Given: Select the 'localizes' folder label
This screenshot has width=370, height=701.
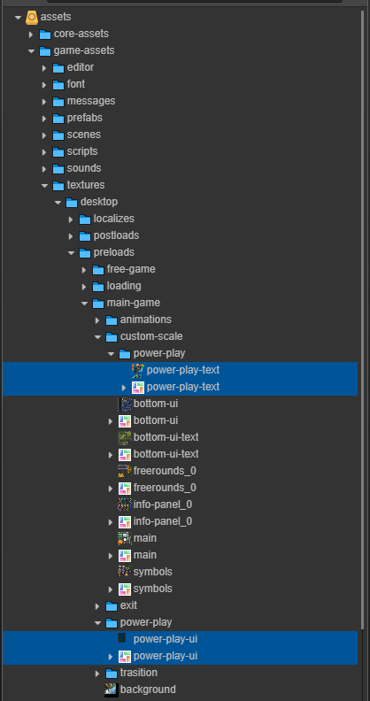Looking at the screenshot, I should tap(114, 219).
